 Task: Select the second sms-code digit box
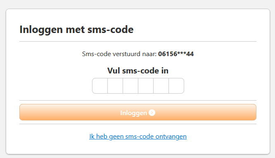tap(115, 86)
